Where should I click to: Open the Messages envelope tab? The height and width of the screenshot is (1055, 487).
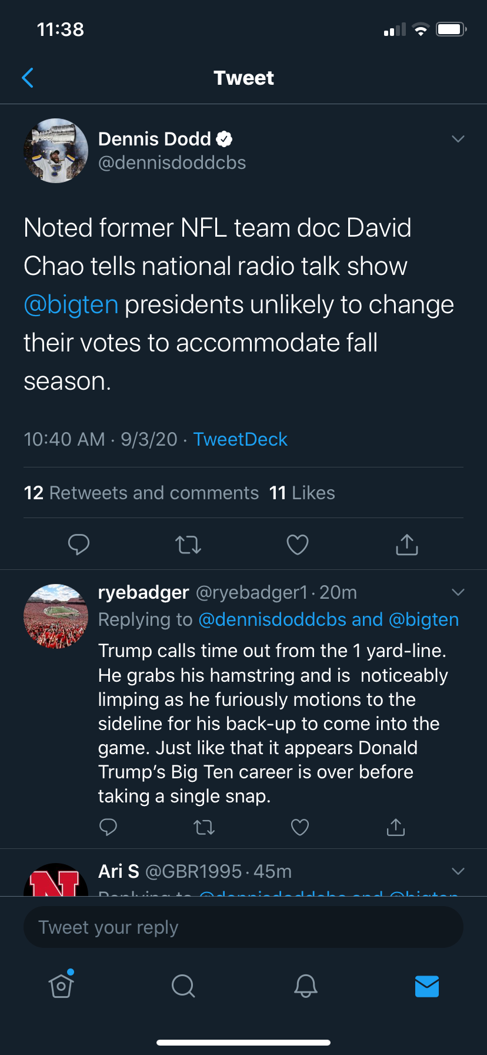pos(427,986)
